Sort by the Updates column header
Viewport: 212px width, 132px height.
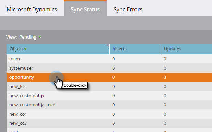point(187,49)
